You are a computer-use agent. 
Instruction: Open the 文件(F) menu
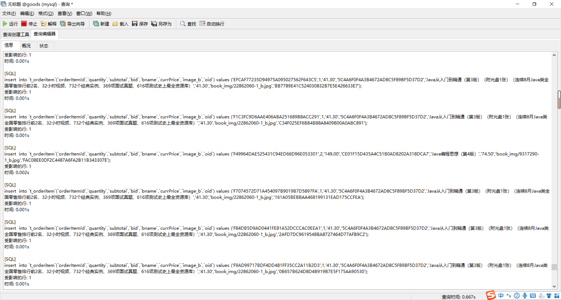tap(9, 13)
